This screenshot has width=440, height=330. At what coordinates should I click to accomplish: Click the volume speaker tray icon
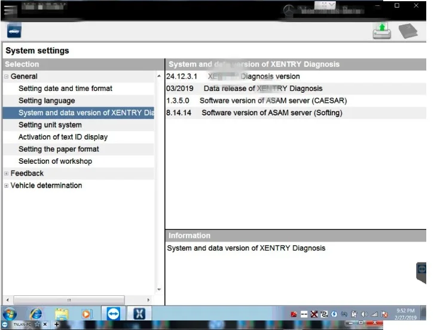click(x=364, y=314)
